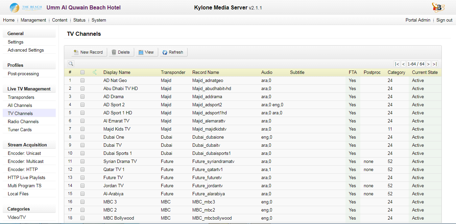
Task: Sort by the Display Name column header
Action: [117, 72]
